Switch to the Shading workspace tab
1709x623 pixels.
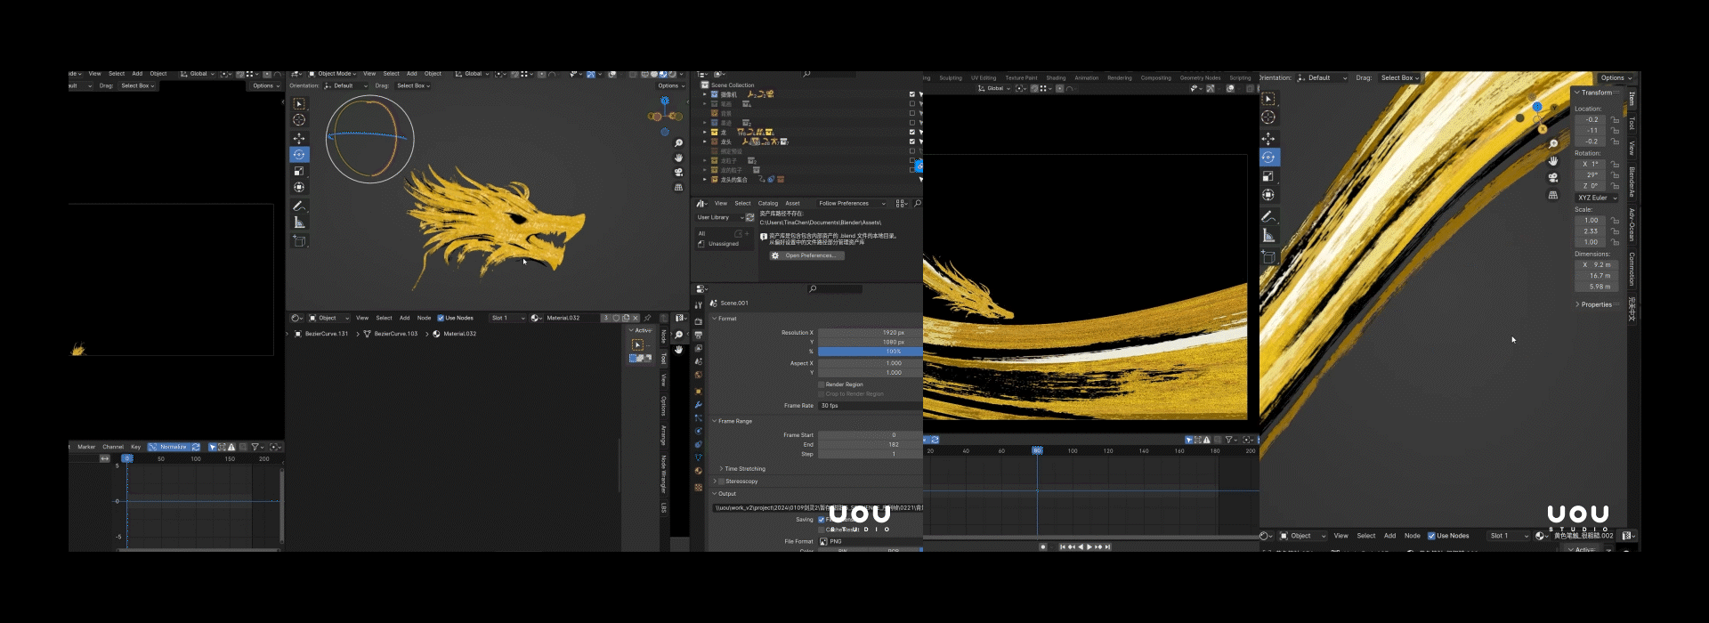(x=1056, y=78)
